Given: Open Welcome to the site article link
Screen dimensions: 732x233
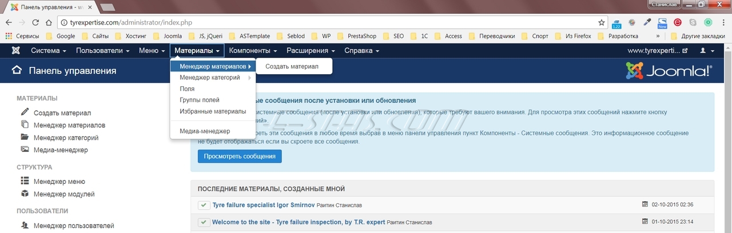Looking at the screenshot, I should (x=299, y=222).
